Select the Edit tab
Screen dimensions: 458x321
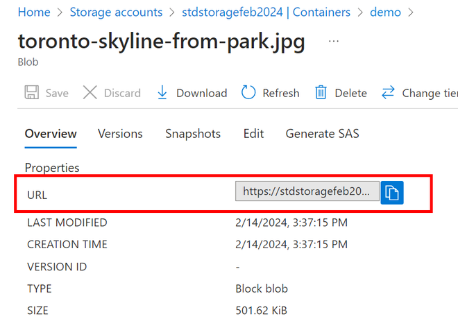click(253, 134)
